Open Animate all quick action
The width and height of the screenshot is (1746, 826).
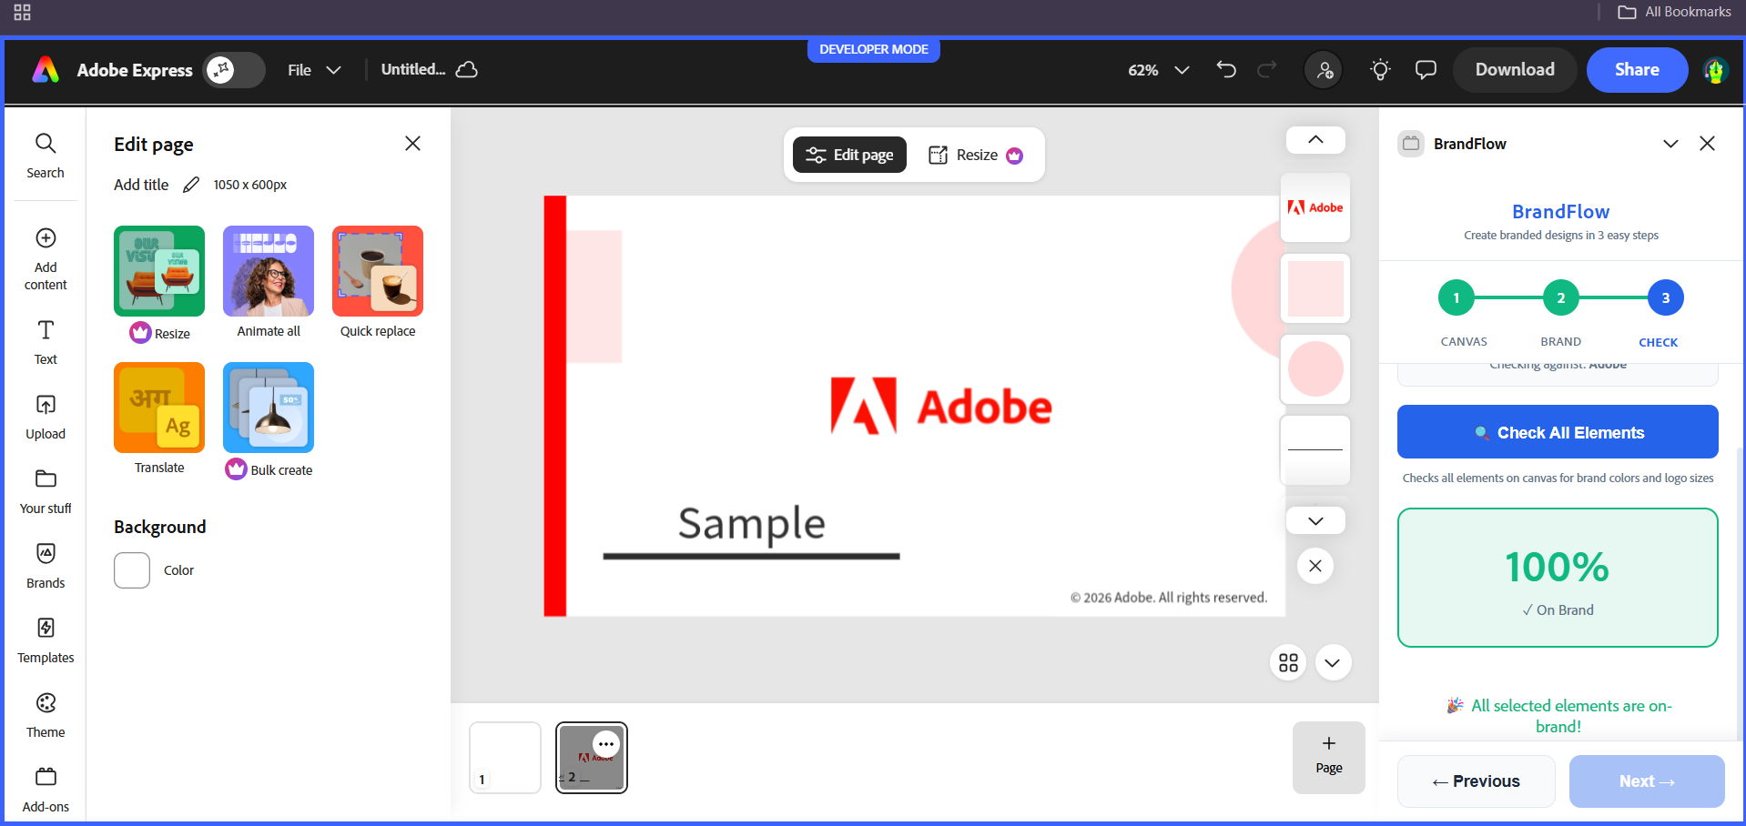pyautogui.click(x=269, y=271)
